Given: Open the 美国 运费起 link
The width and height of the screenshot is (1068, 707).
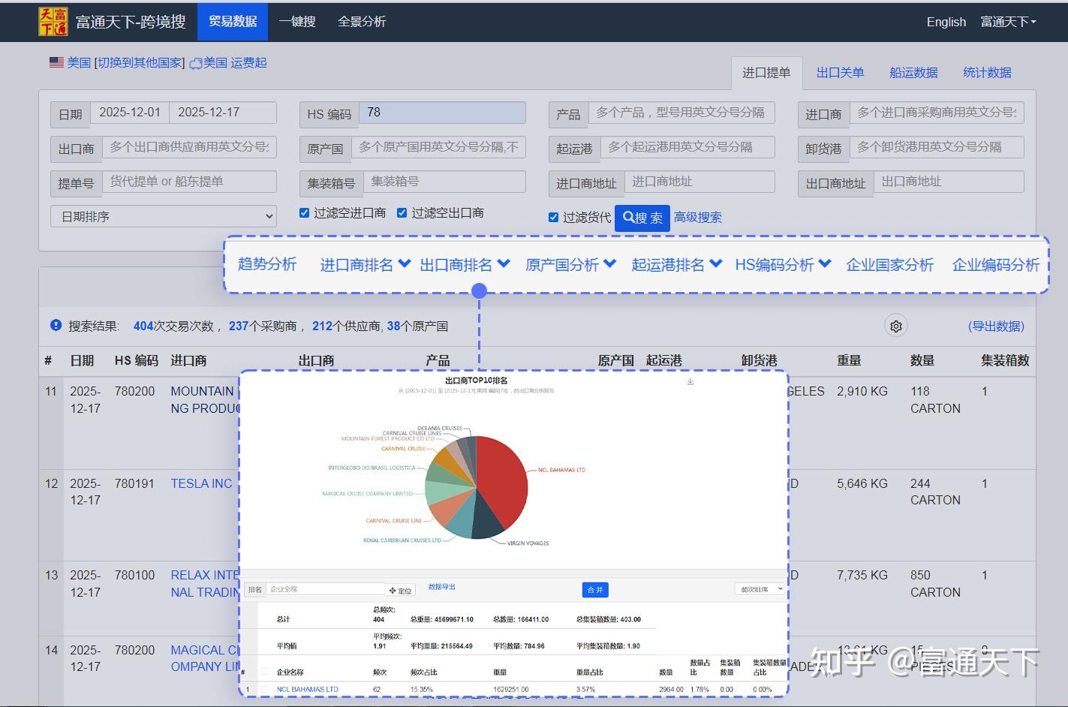Looking at the screenshot, I should tap(235, 63).
